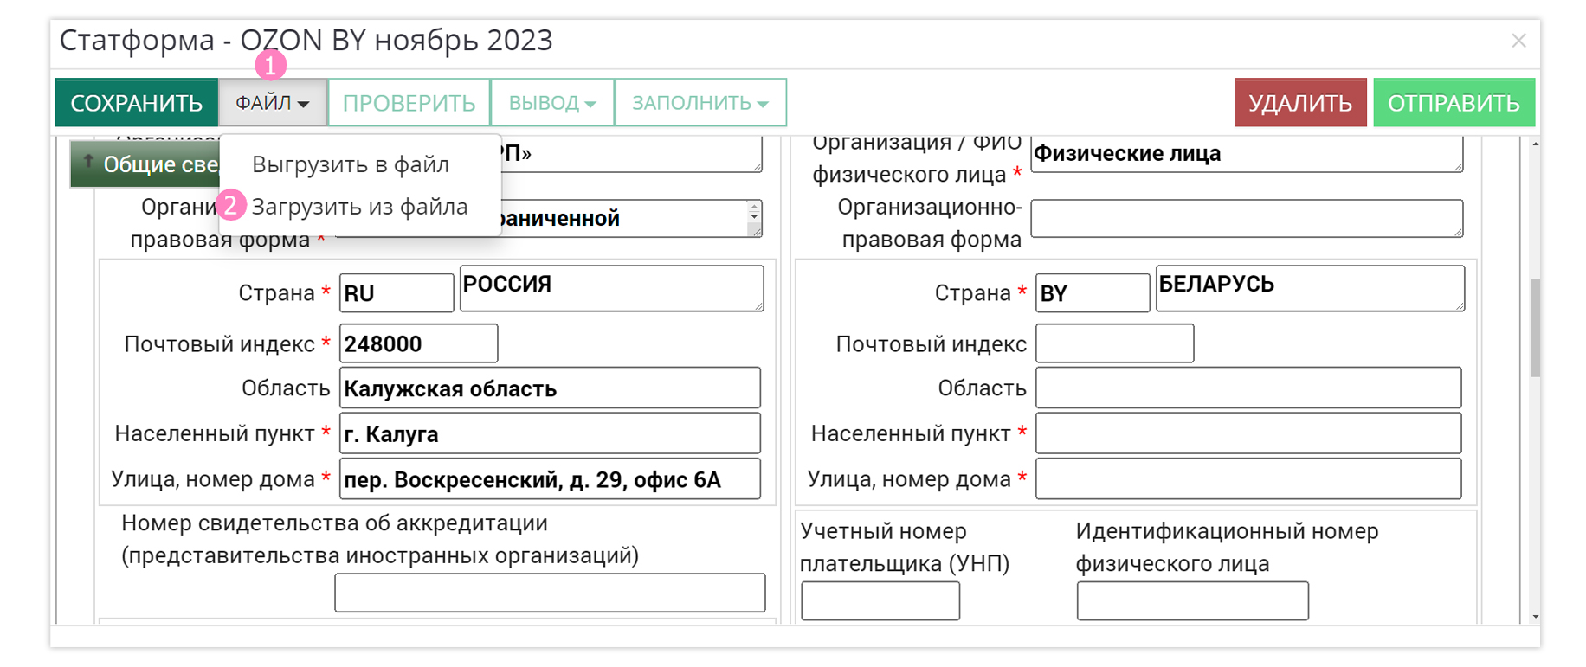Screen dimensions: 1586x667
Task: Click the empty УНП input field
Action: click(x=880, y=600)
